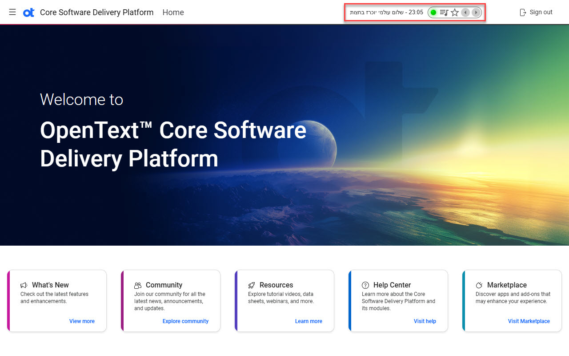
Task: Open the hamburger navigation menu
Action: 12,12
